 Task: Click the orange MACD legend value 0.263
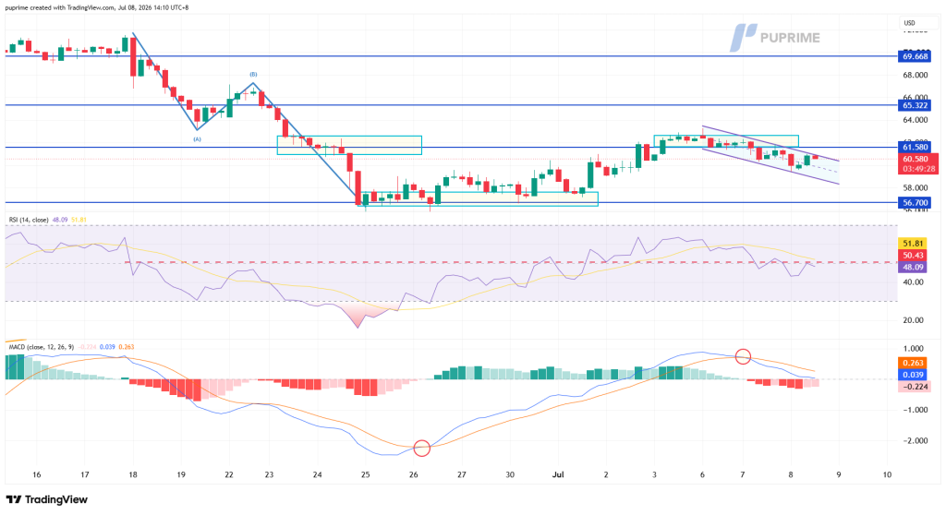126,347
